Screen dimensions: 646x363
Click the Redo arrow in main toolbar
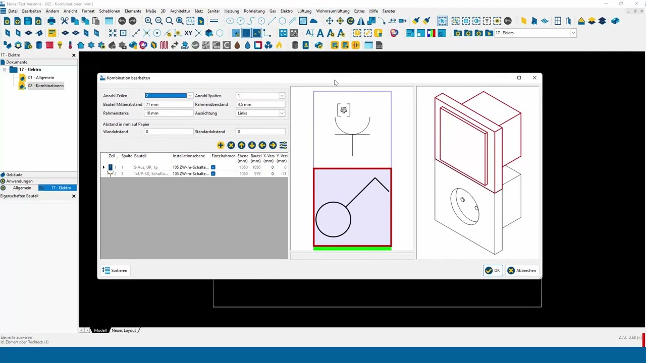(x=132, y=21)
